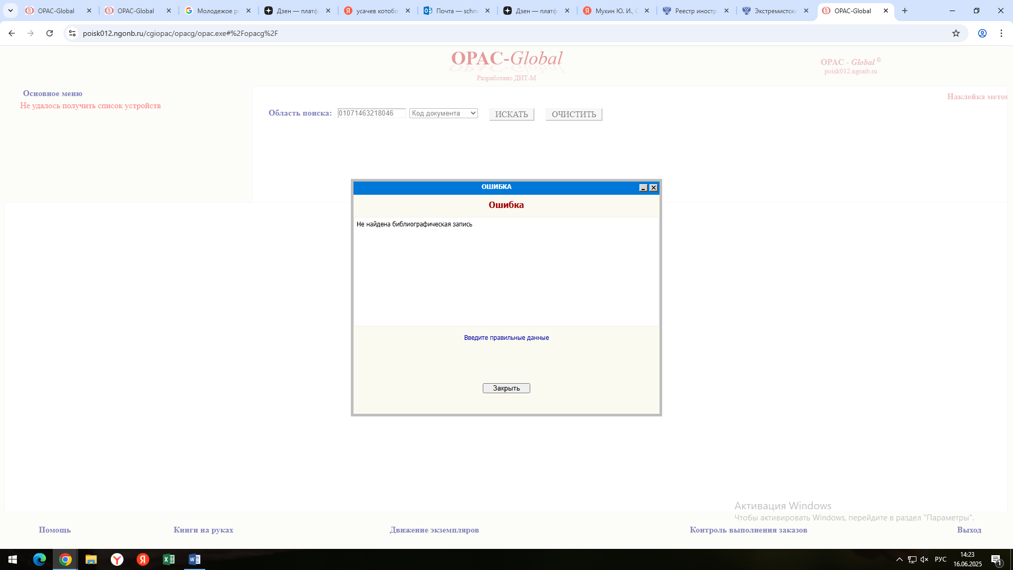The height and width of the screenshot is (570, 1013).
Task: Open Книги на руках section
Action: pyautogui.click(x=203, y=530)
